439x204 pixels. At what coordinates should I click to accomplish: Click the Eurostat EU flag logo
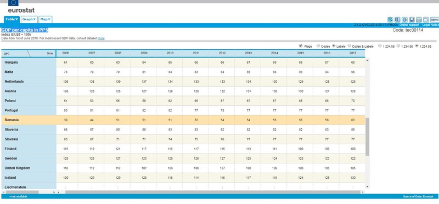pos(13,3)
